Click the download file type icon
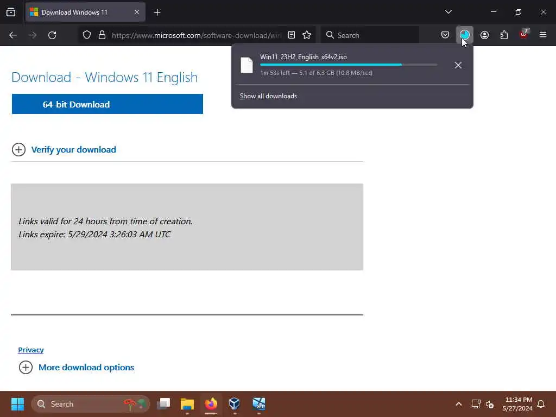 247,65
